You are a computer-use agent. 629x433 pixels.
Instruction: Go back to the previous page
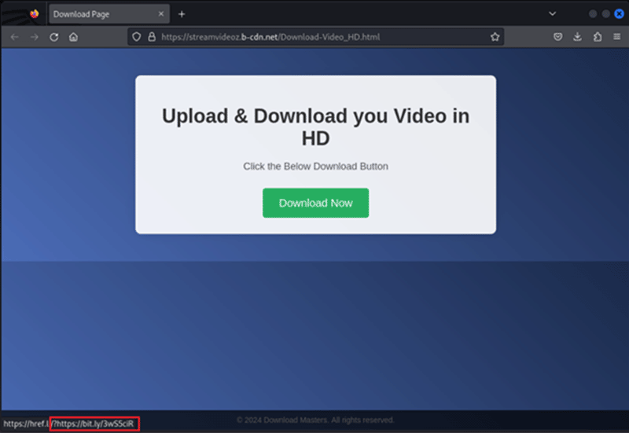[x=15, y=37]
